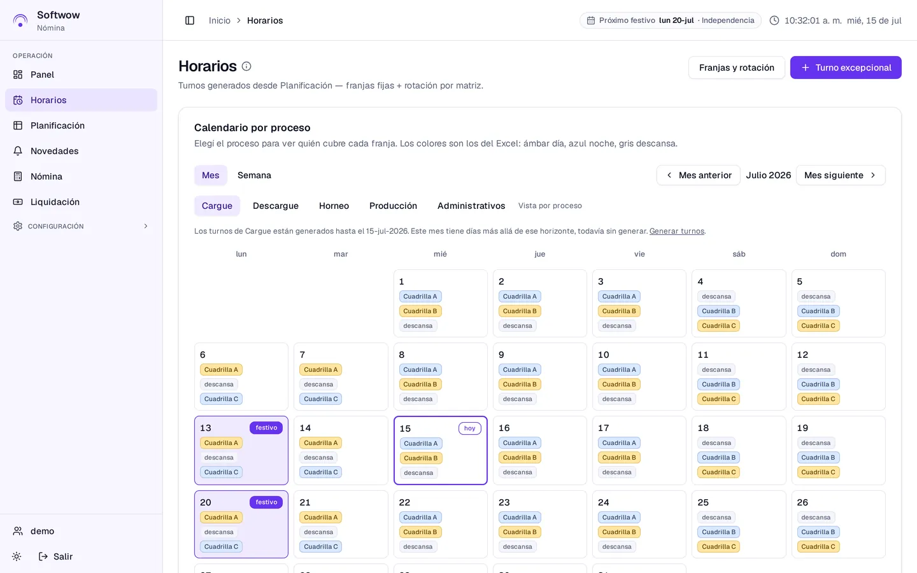Screen dimensions: 917x573
Task: Go to previous month with Mes anterior
Action: coord(699,175)
